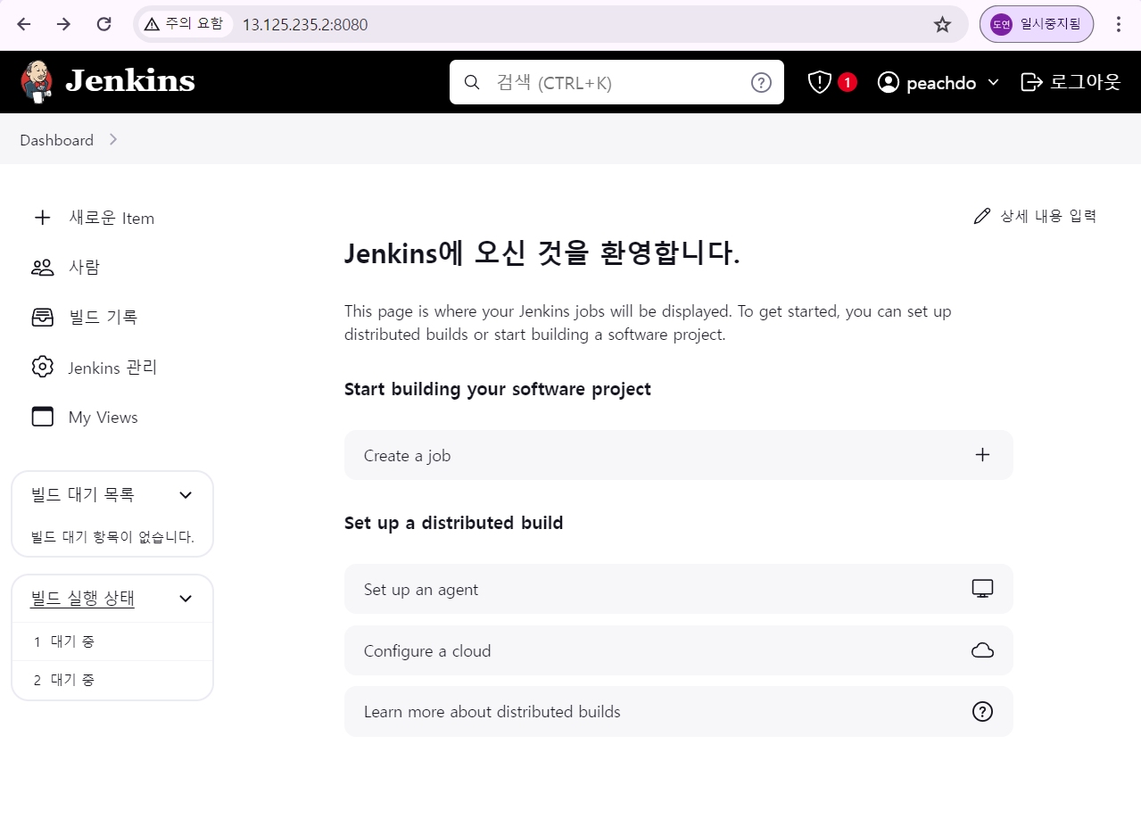Click Set up an agent link
Image resolution: width=1141 pixels, height=819 pixels.
(679, 589)
